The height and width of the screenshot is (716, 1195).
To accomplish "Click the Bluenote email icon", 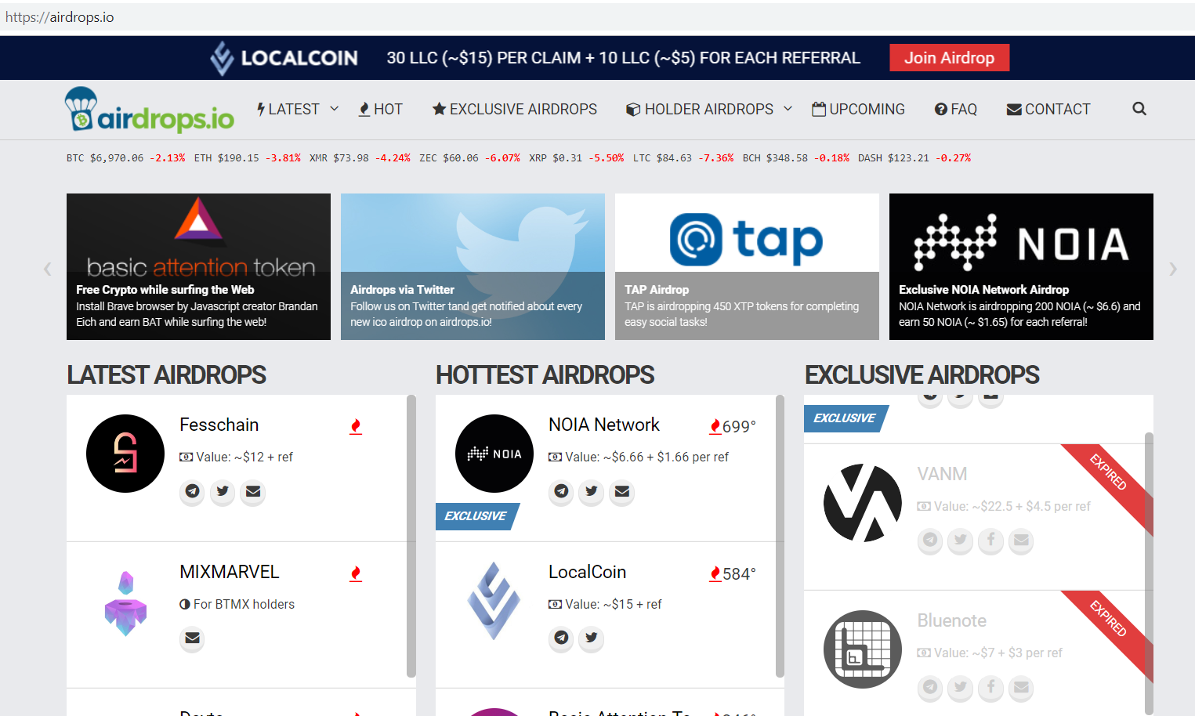I will coord(1022,687).
